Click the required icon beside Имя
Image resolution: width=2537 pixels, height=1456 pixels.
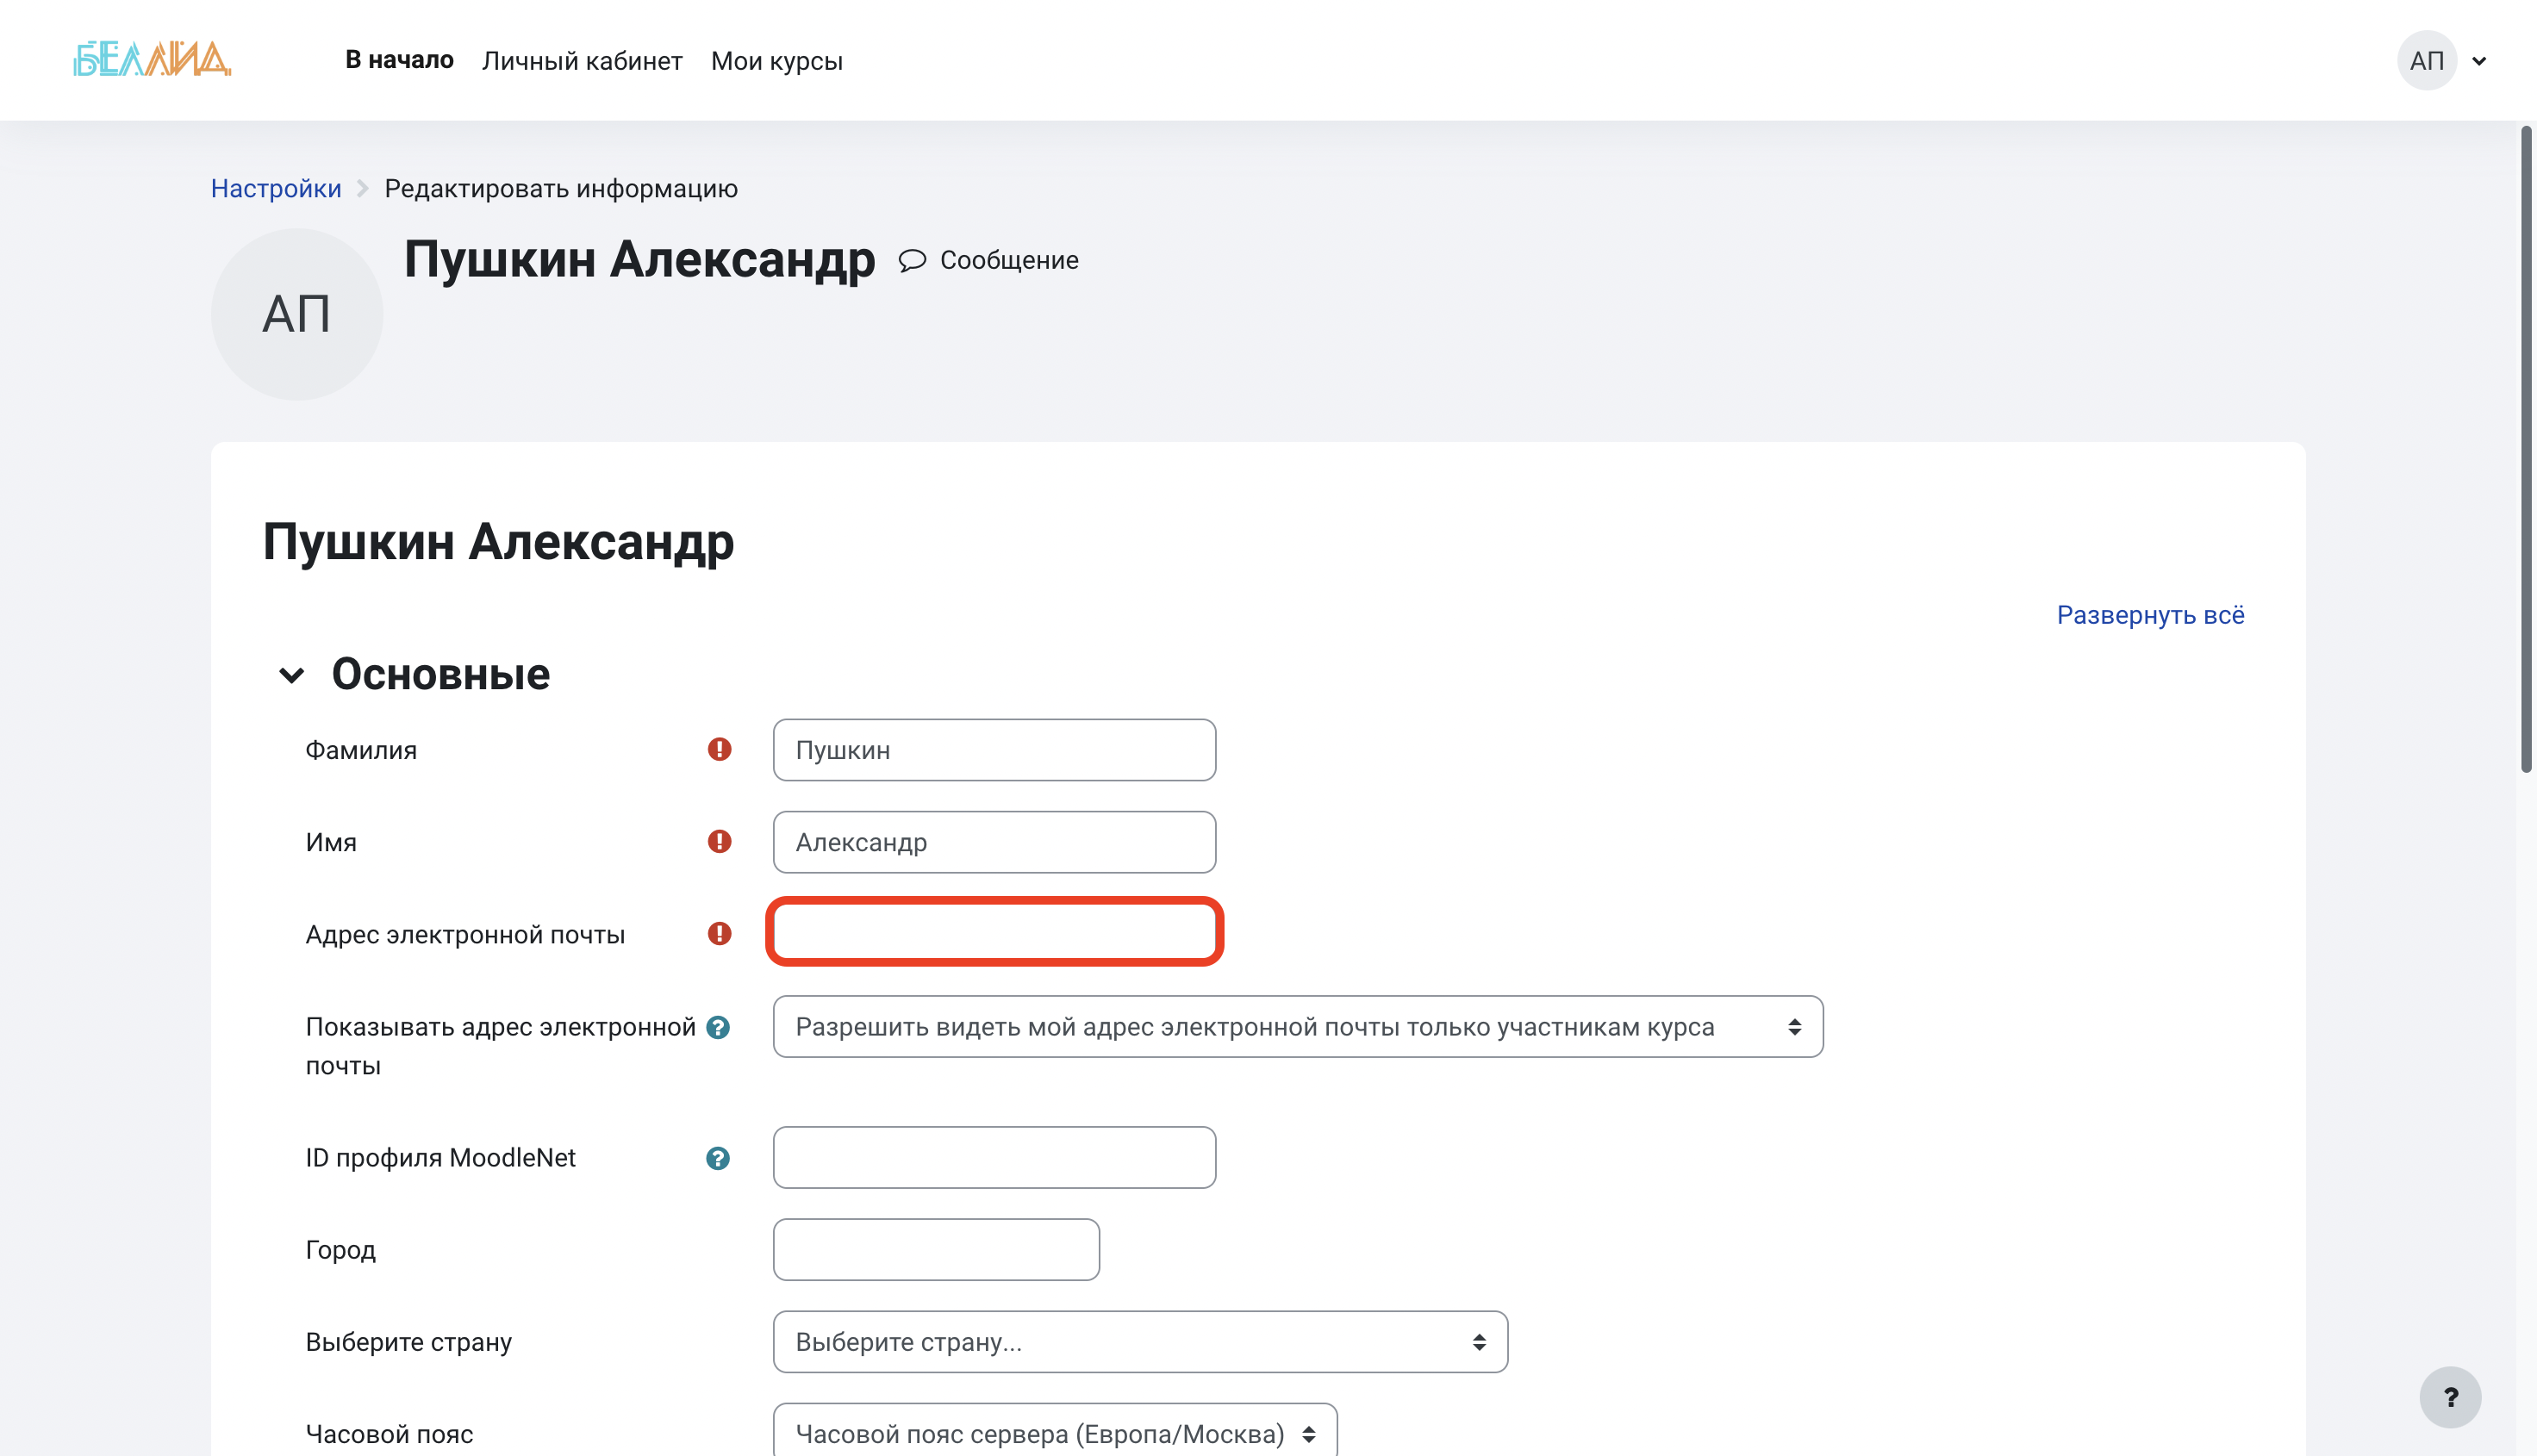click(x=719, y=842)
